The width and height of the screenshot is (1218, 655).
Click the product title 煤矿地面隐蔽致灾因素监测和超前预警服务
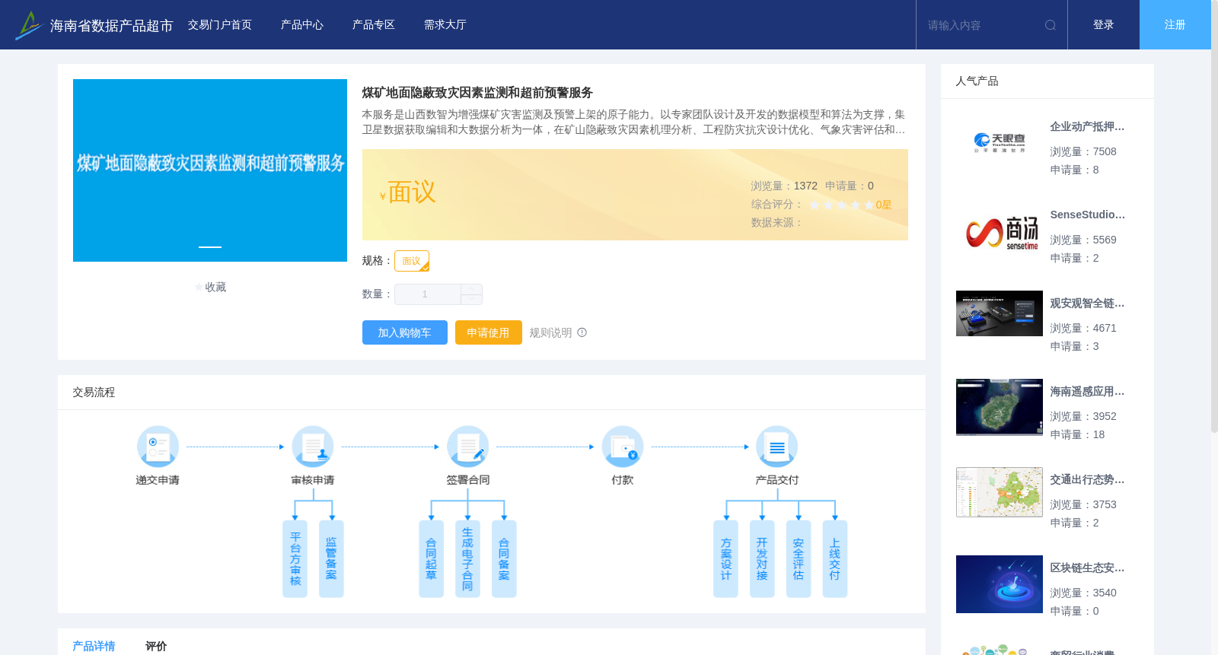(x=477, y=93)
